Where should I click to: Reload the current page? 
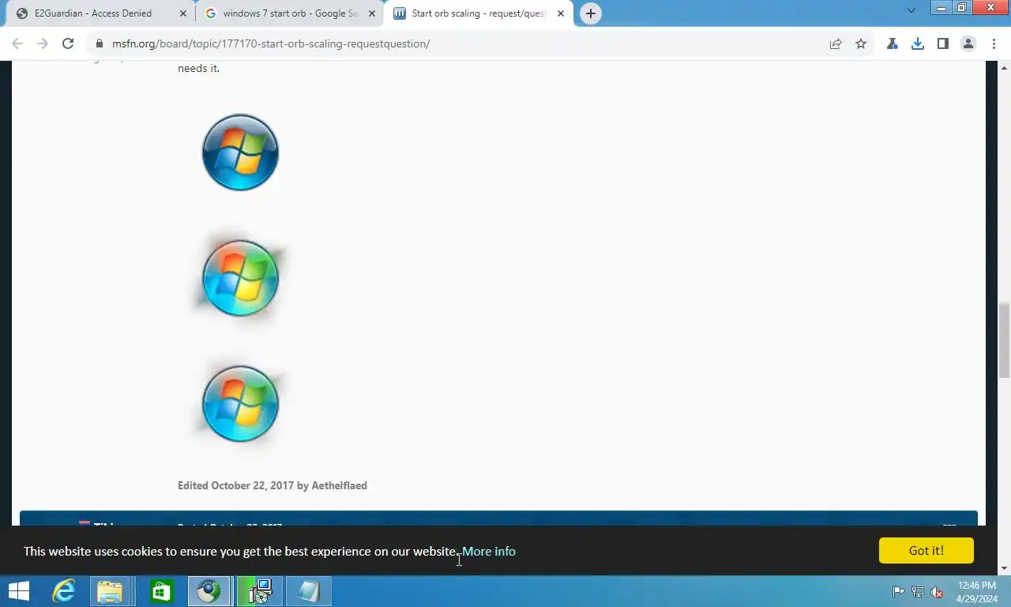(68, 43)
